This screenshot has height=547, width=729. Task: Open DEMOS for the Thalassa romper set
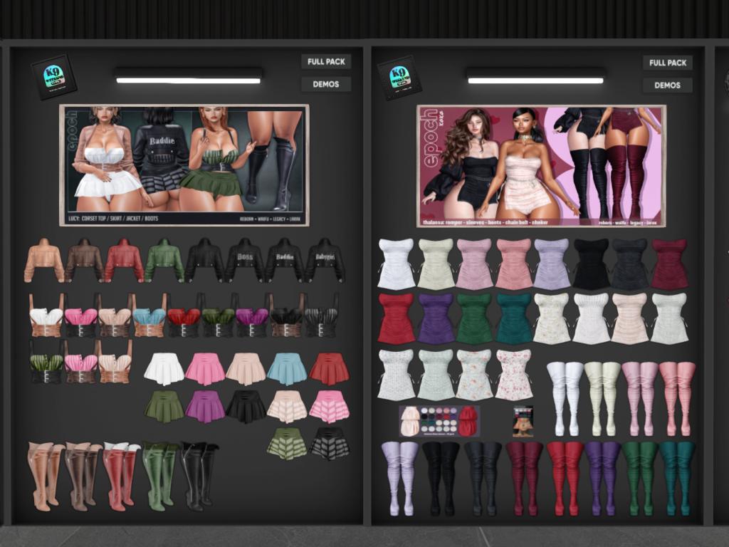coord(667,85)
